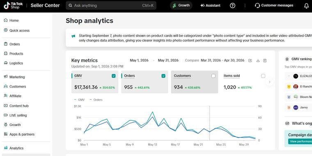Click the Customers label in sidebar
The image size is (312, 156).
(x=18, y=86)
